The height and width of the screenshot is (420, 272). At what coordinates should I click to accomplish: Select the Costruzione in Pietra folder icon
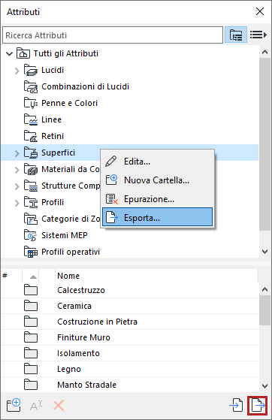tap(31, 322)
